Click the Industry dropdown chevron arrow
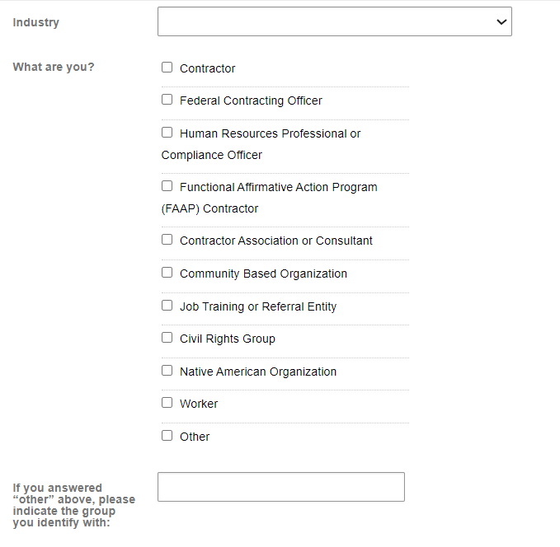This screenshot has width=560, height=547. (501, 22)
